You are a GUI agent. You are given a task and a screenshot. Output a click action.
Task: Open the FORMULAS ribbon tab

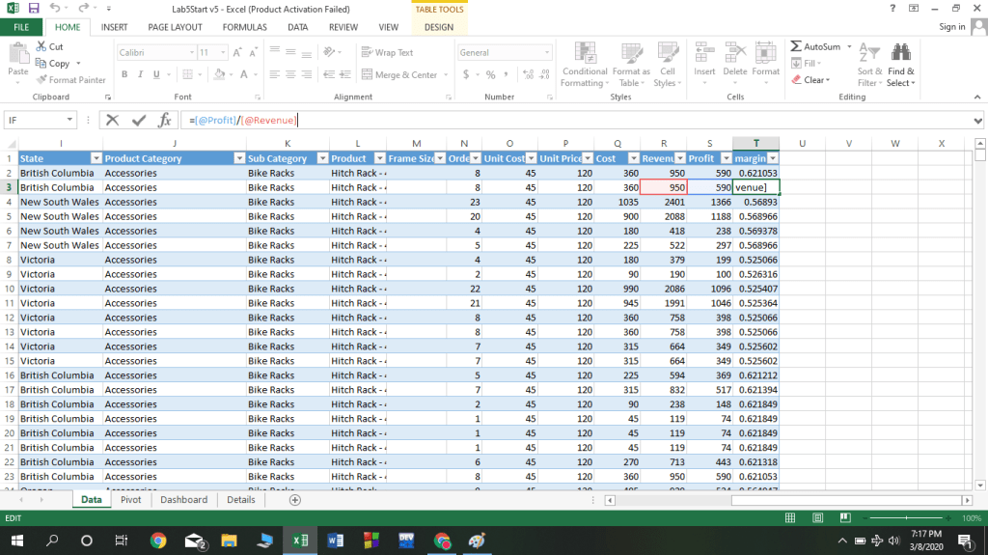244,27
